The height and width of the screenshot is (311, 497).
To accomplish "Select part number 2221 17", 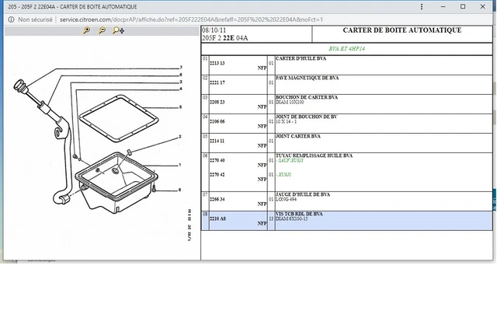I will point(217,82).
